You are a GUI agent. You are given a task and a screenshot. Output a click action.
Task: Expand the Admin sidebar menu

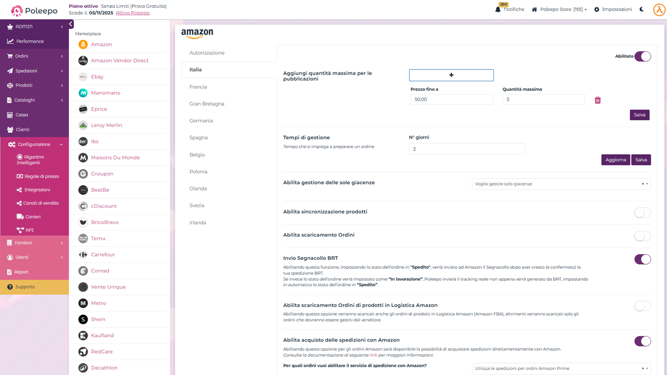coord(34,27)
